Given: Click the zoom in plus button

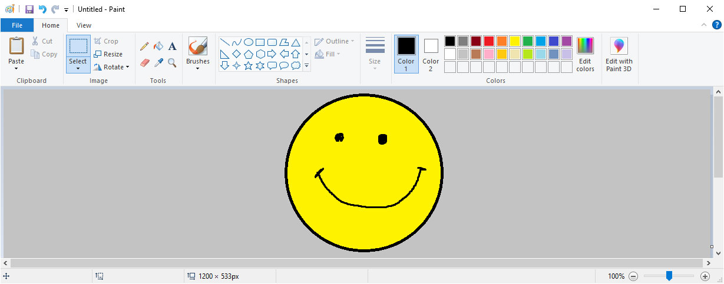Looking at the screenshot, I should coord(705,276).
